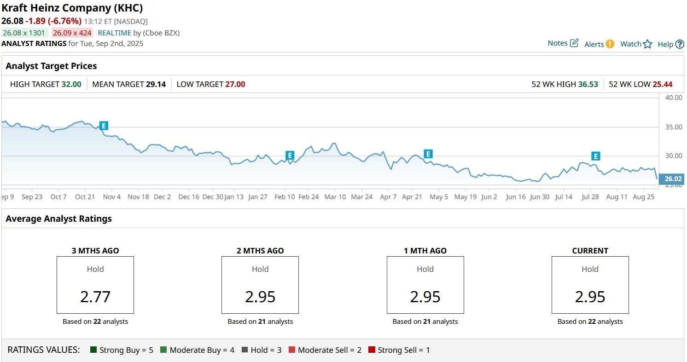Click the price change -1.89 (-6.76%)

[x=53, y=21]
